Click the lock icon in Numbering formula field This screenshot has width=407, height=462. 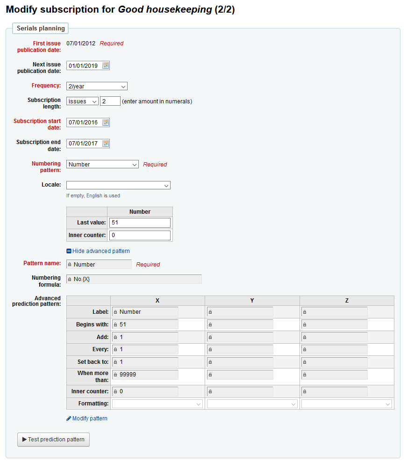70,280
